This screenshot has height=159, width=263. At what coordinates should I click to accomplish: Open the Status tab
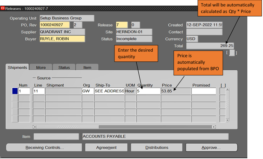click(x=64, y=67)
